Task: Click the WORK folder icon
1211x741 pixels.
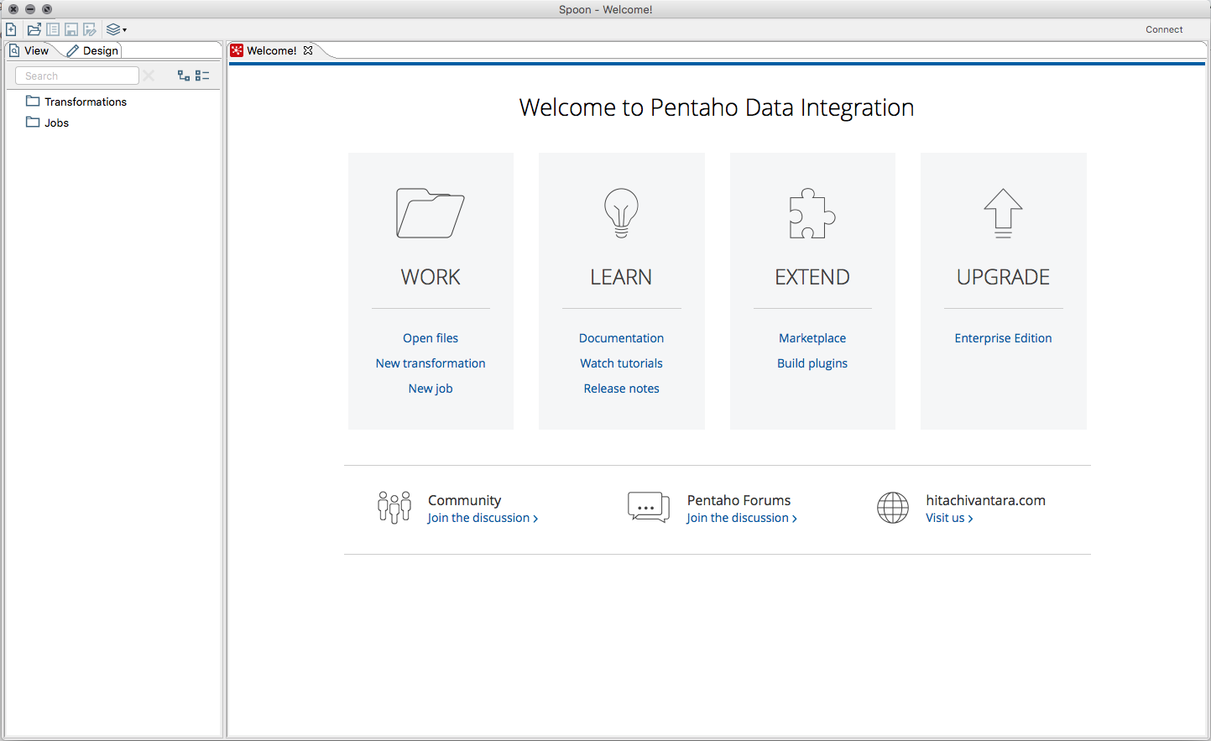Action: (431, 213)
